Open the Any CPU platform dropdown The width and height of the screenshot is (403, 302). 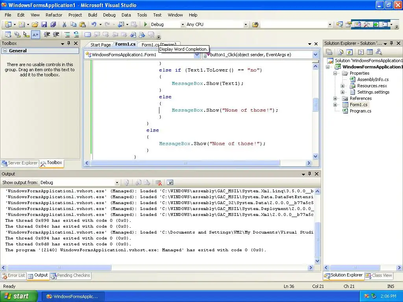coord(246,25)
